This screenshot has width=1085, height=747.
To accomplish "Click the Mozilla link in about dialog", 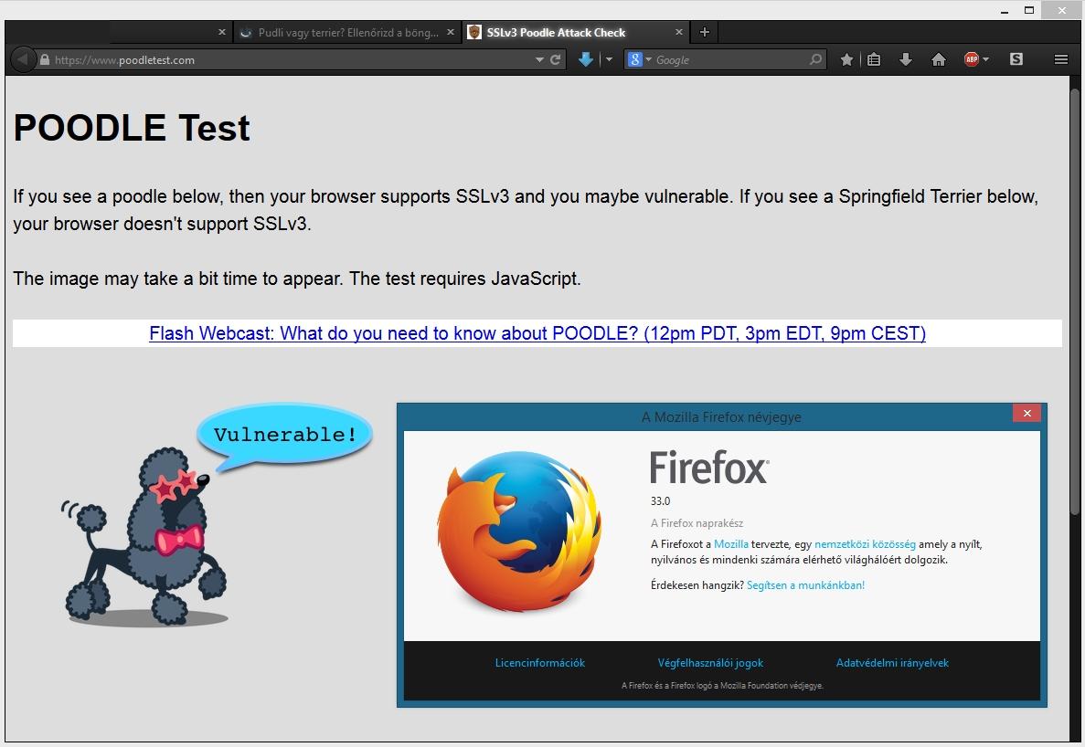I will click(730, 544).
